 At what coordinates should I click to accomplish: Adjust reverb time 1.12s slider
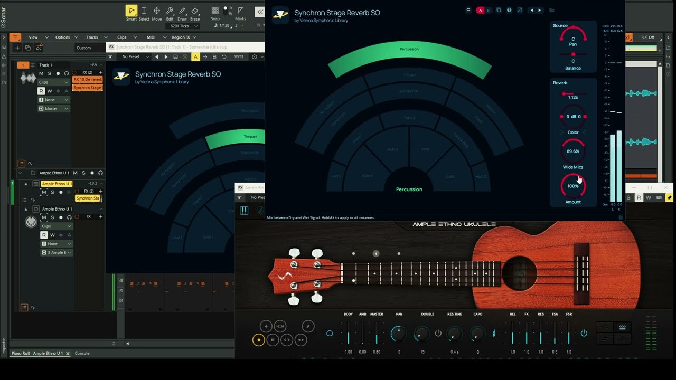pyautogui.click(x=573, y=93)
